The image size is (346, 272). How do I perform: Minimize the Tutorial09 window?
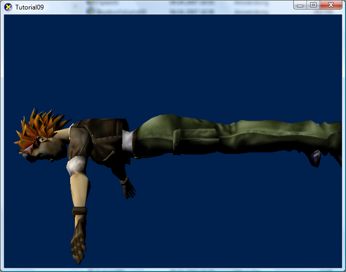pos(300,5)
